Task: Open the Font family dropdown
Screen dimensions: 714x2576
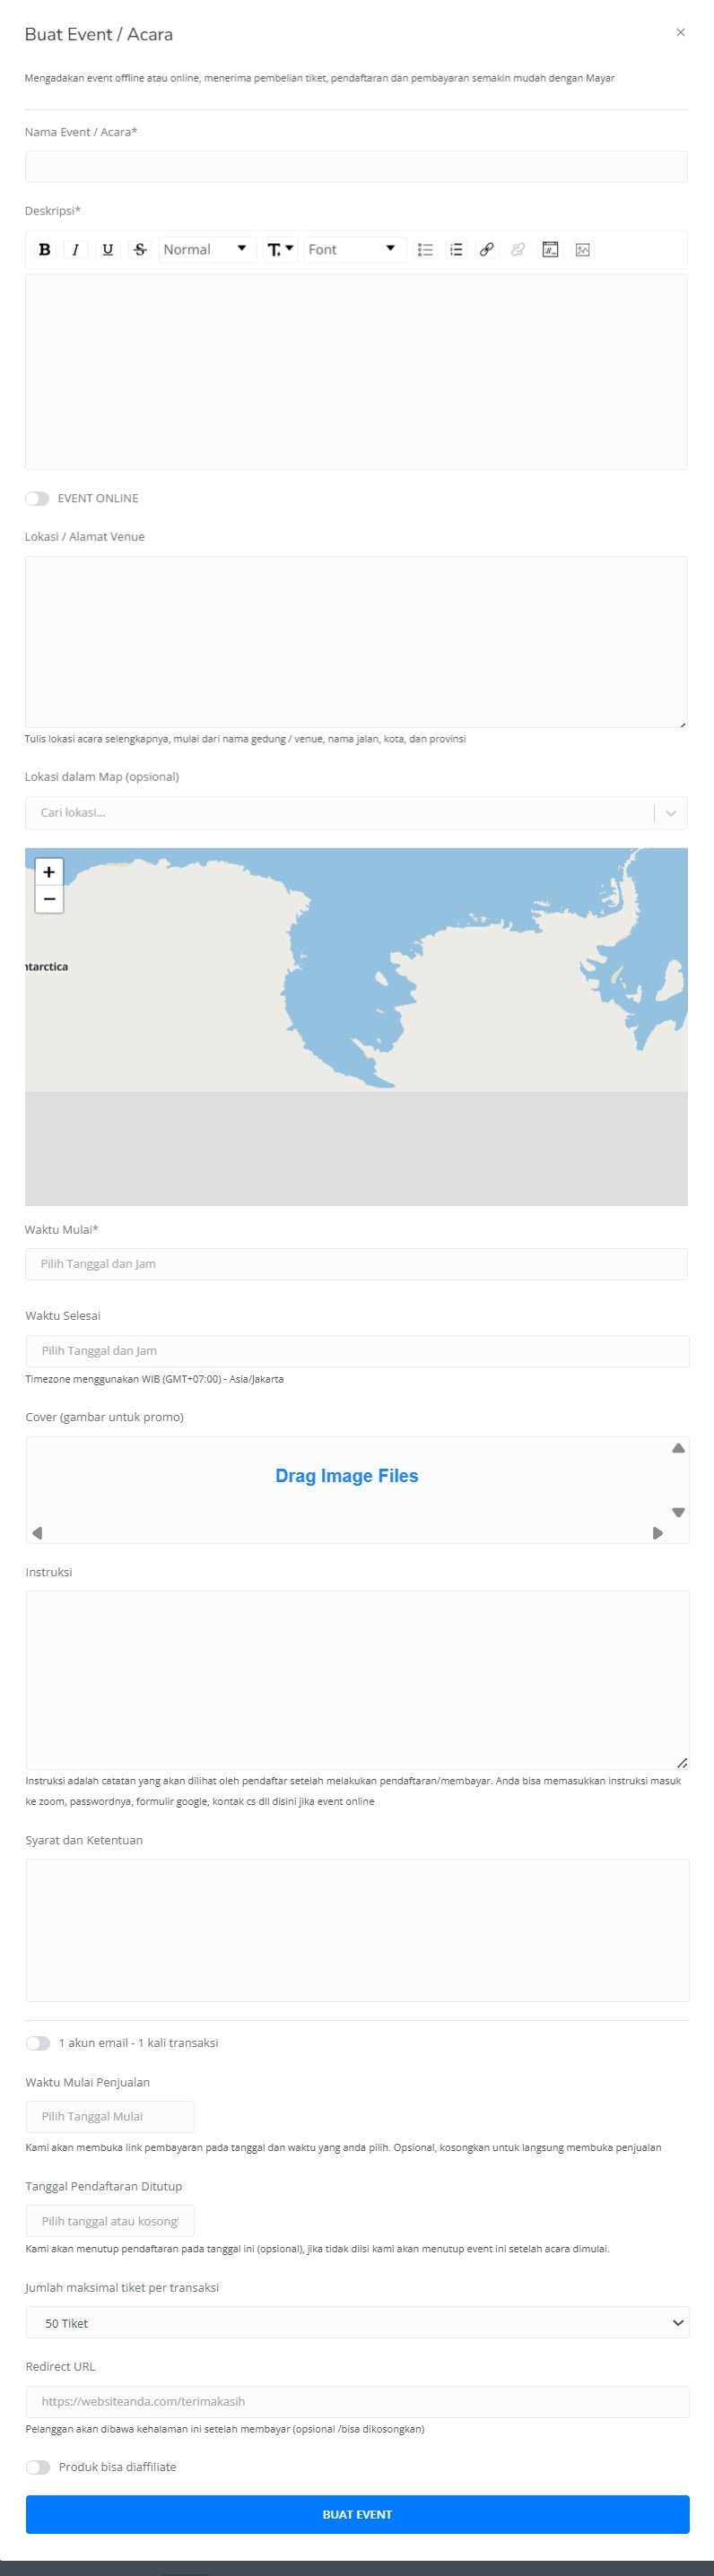Action: pos(352,250)
